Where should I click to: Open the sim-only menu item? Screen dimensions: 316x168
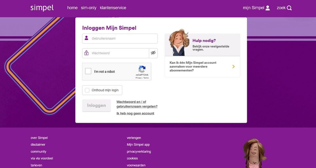point(88,8)
